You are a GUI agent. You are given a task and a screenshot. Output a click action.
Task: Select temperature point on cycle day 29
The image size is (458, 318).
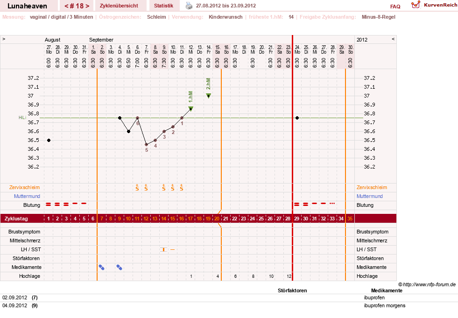[297, 118]
